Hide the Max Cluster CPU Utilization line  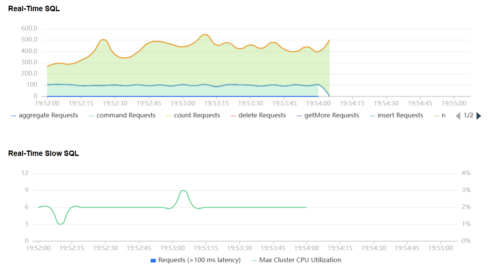coord(296,260)
